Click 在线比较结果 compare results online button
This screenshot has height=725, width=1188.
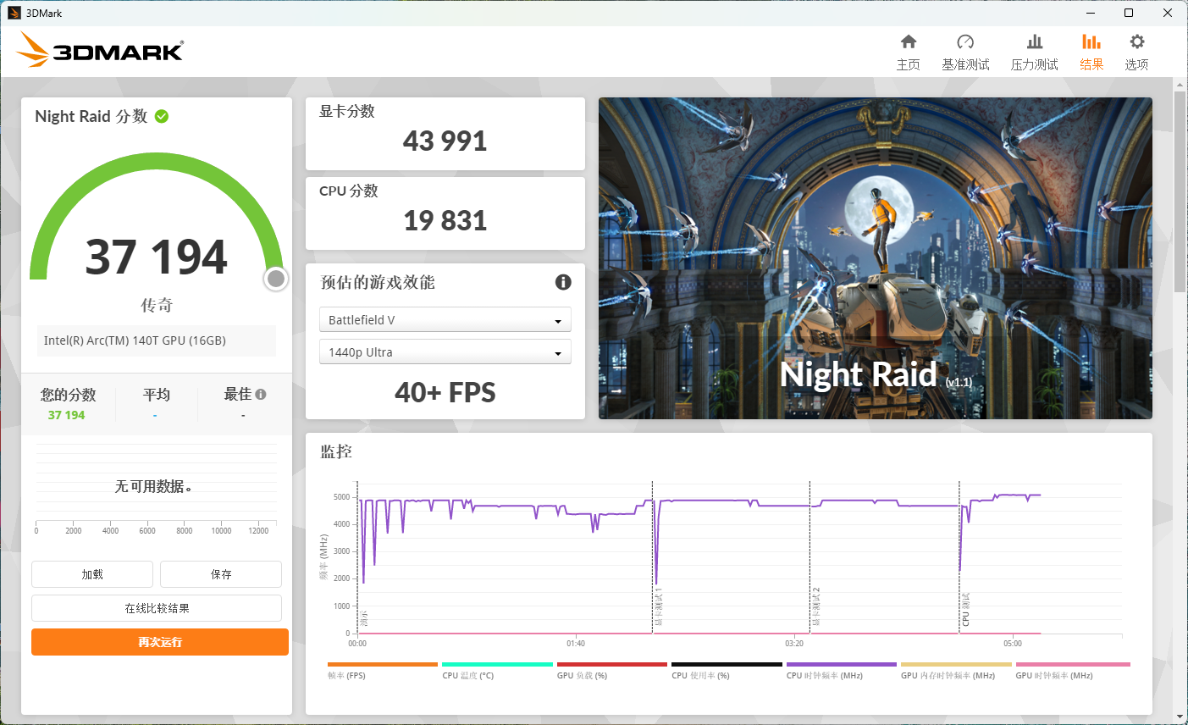[157, 608]
